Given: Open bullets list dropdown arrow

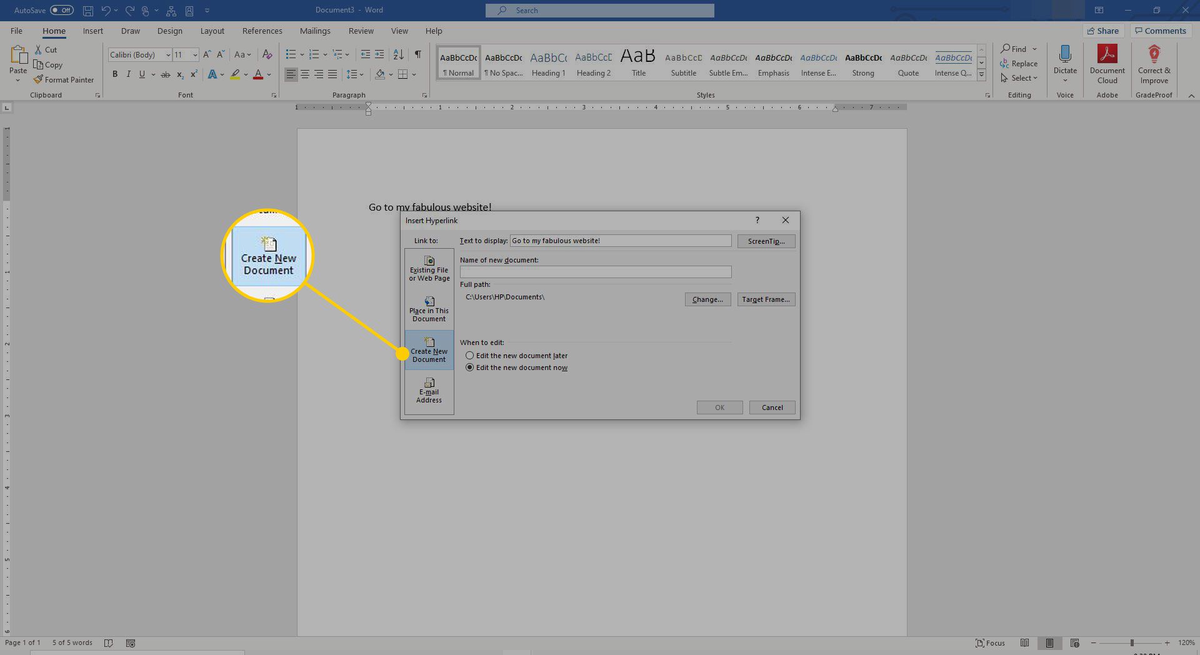Looking at the screenshot, I should 302,54.
